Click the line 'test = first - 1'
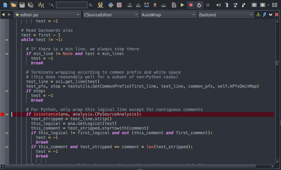Image resolution: width=281 pixels, height=170 pixels. tap(41, 35)
